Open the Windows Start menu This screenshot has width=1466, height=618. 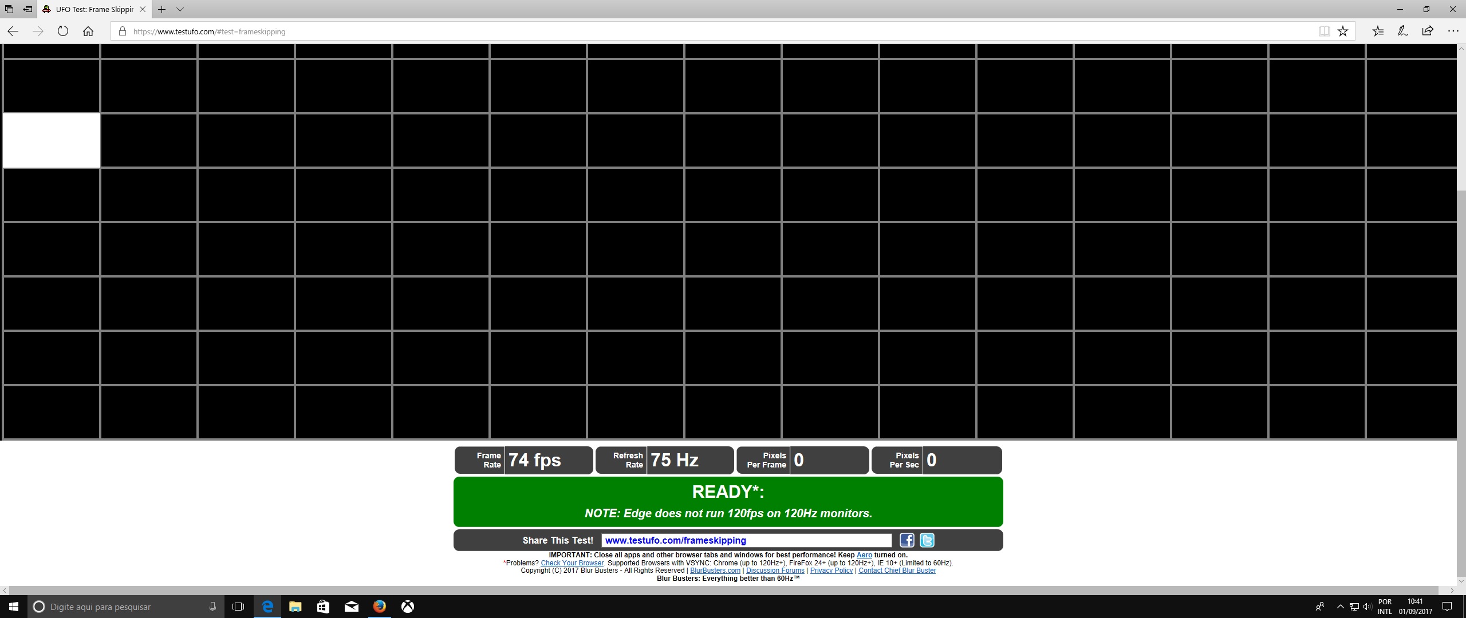pos(14,607)
